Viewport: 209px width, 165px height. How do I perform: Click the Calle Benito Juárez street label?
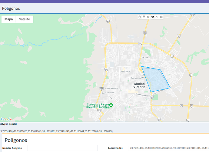tap(108, 93)
